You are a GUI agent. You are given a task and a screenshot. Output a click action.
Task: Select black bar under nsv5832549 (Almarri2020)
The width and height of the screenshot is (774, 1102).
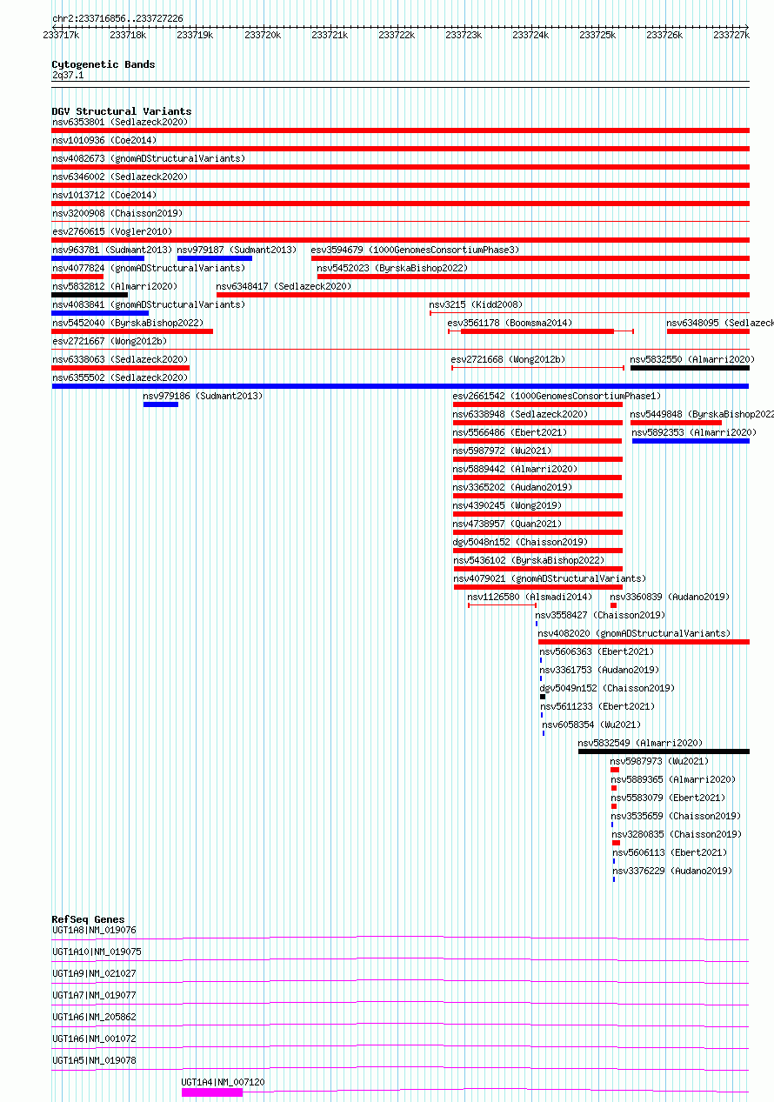[664, 751]
